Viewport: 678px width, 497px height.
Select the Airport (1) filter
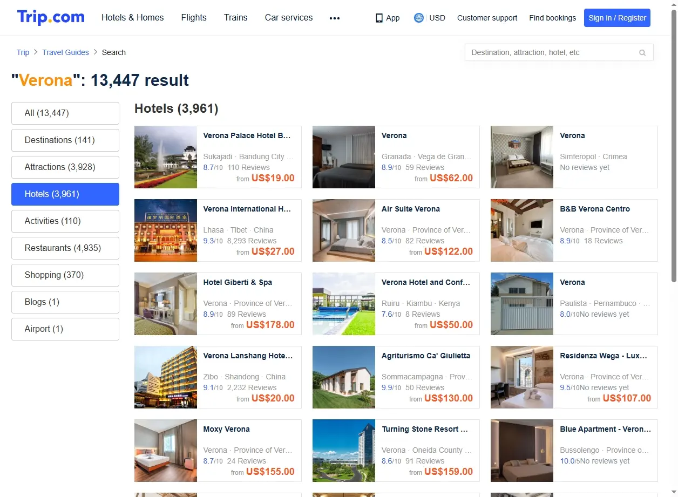point(65,329)
